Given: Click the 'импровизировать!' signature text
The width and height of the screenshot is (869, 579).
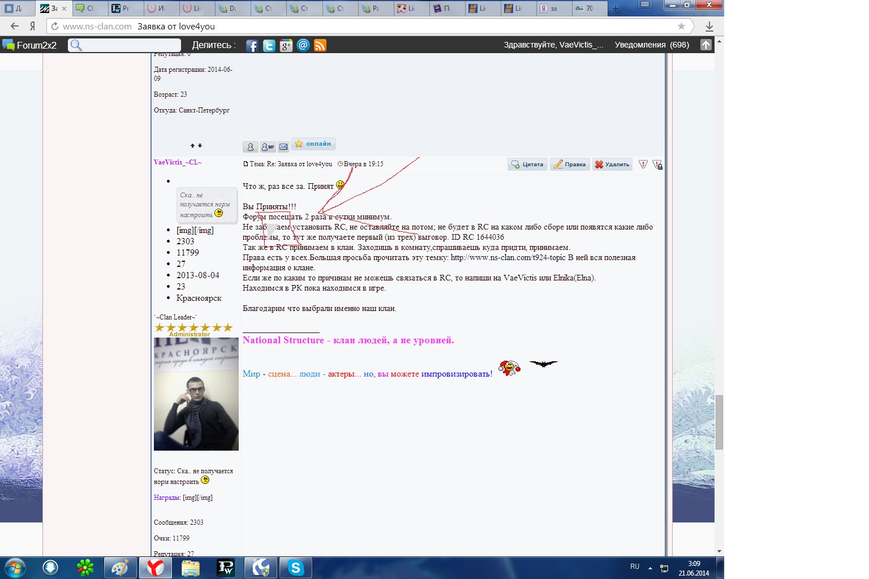Looking at the screenshot, I should (457, 374).
